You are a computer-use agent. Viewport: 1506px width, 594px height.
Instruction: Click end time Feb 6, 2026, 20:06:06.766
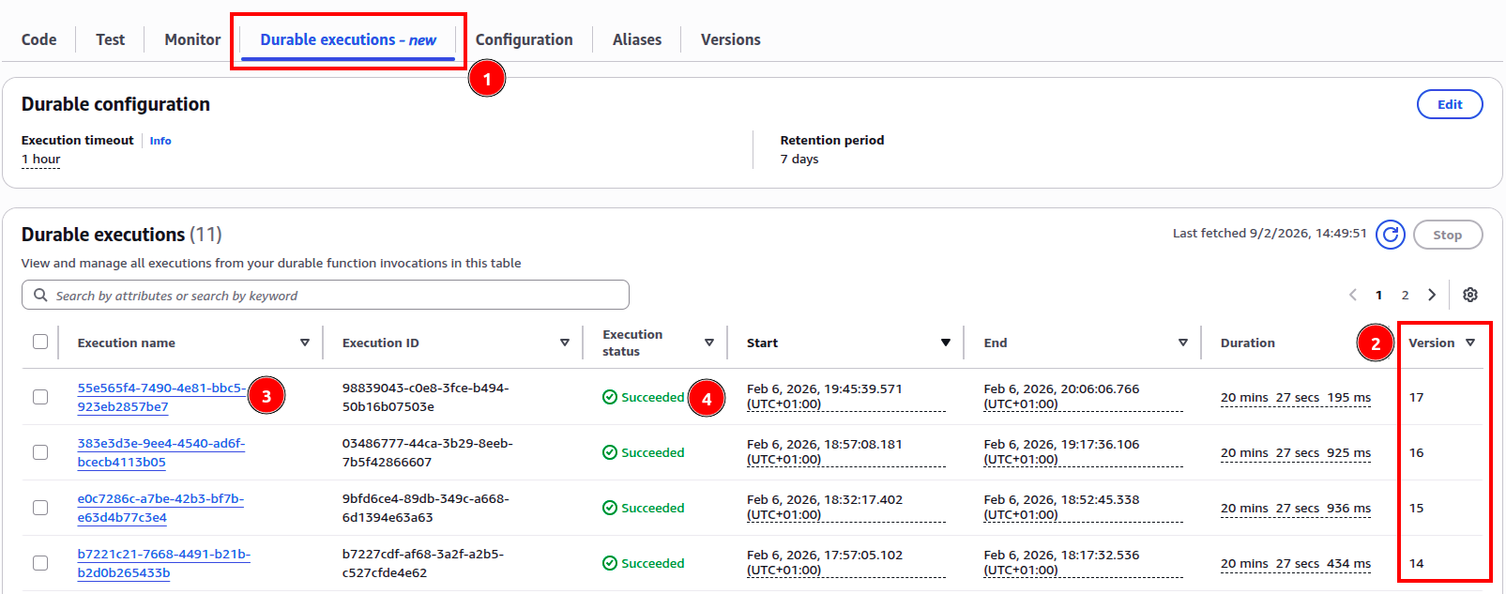point(1084,396)
